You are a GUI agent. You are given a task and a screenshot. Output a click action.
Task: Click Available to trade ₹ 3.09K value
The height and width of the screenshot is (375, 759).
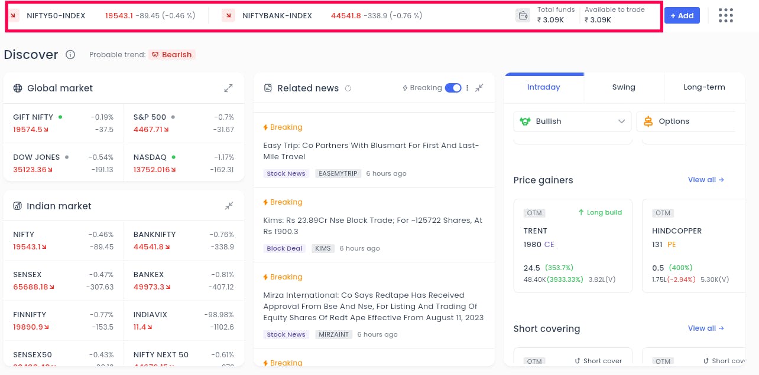[x=598, y=19]
